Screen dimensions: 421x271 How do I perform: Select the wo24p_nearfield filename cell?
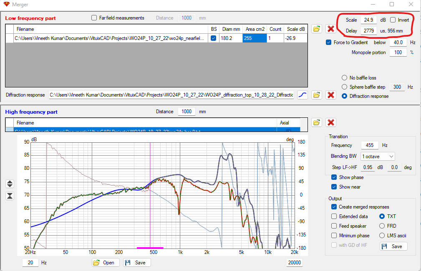click(111, 38)
